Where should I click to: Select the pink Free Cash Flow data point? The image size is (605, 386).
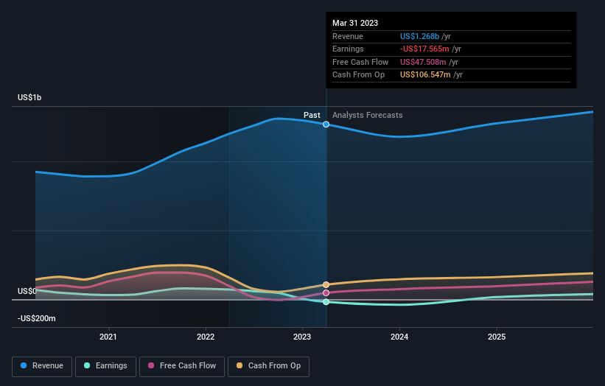click(326, 293)
